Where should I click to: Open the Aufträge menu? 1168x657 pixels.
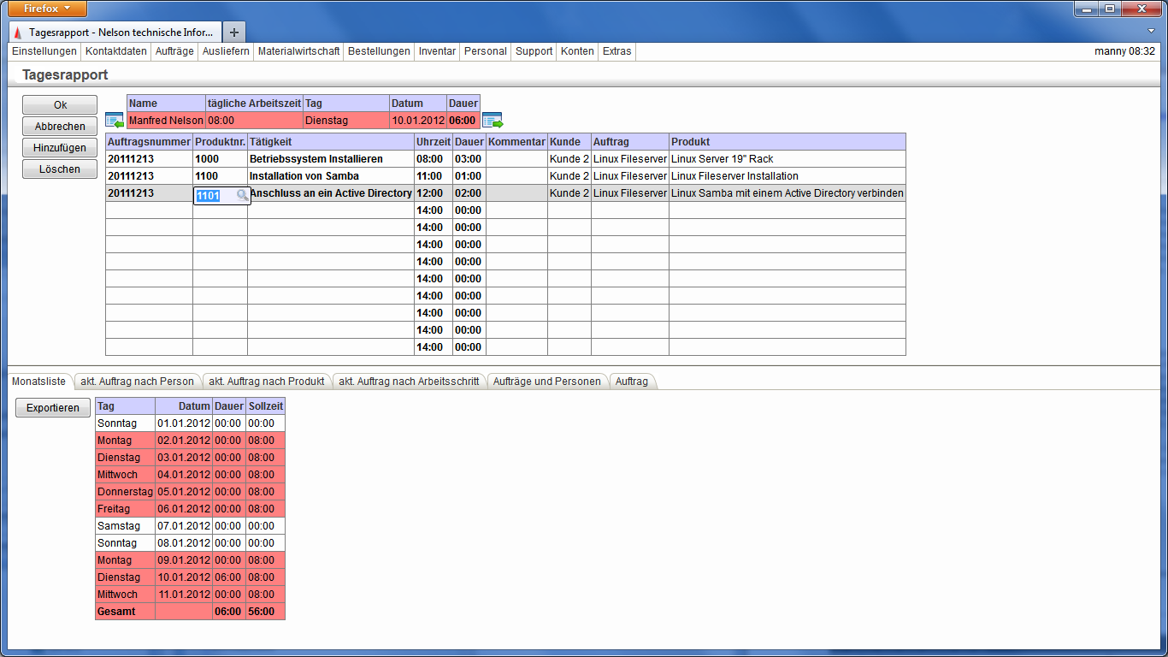(x=174, y=51)
